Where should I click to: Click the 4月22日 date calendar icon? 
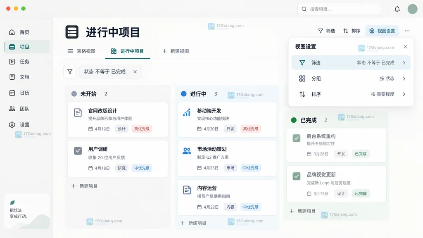[200, 207]
